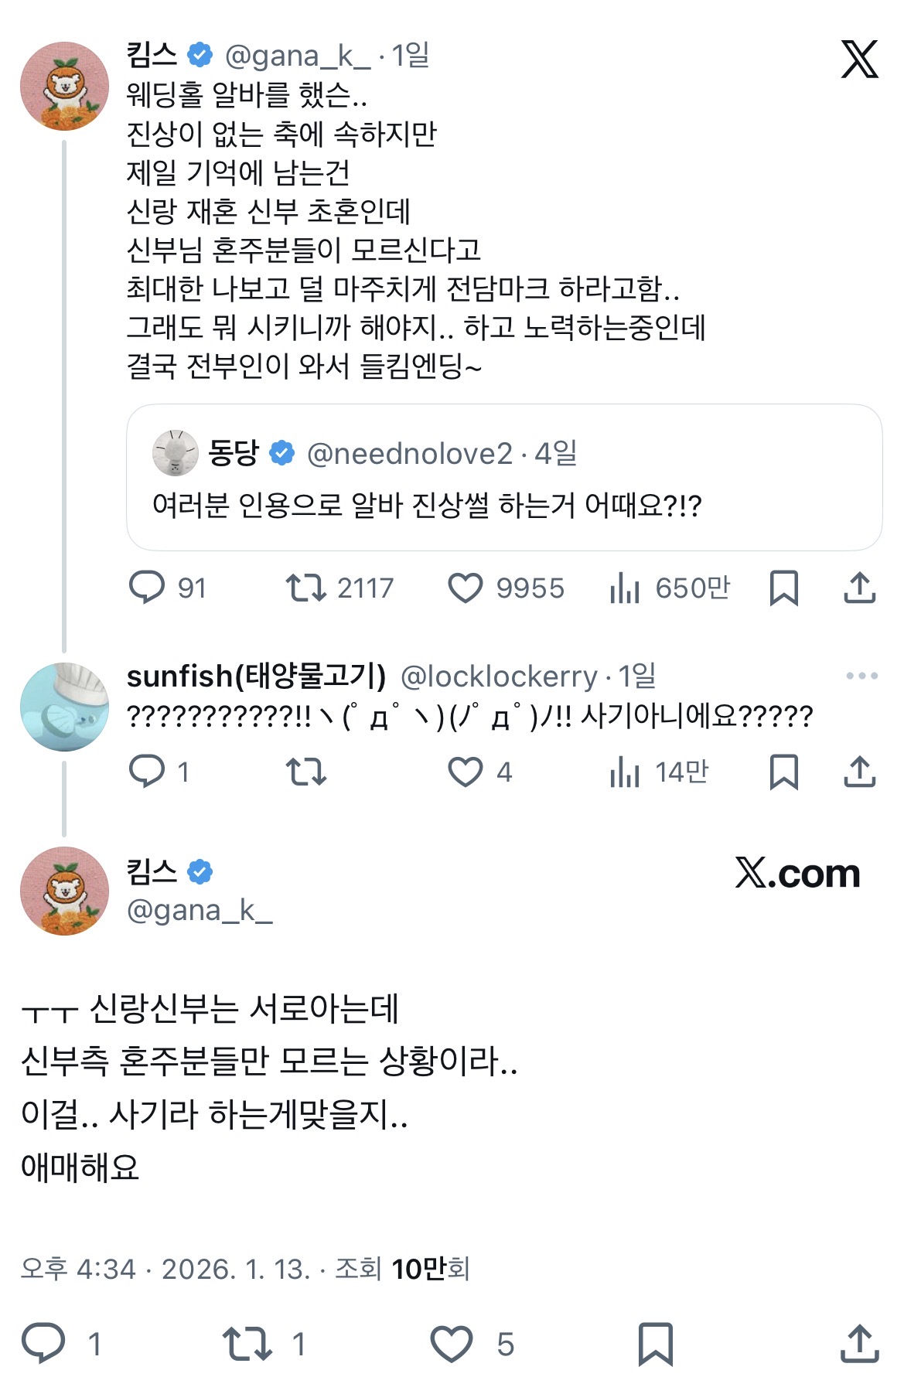The height and width of the screenshot is (1377, 904).
Task: Open the X logo at top right
Action: click(x=859, y=60)
